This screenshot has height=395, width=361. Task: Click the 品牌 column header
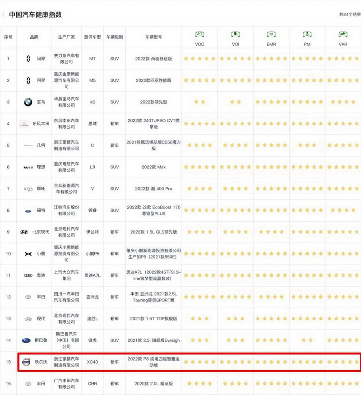pos(34,37)
